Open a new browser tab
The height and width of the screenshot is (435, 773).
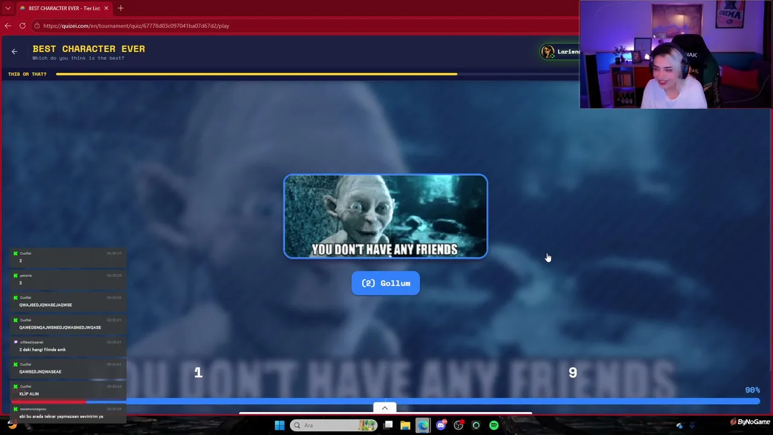pos(121,8)
